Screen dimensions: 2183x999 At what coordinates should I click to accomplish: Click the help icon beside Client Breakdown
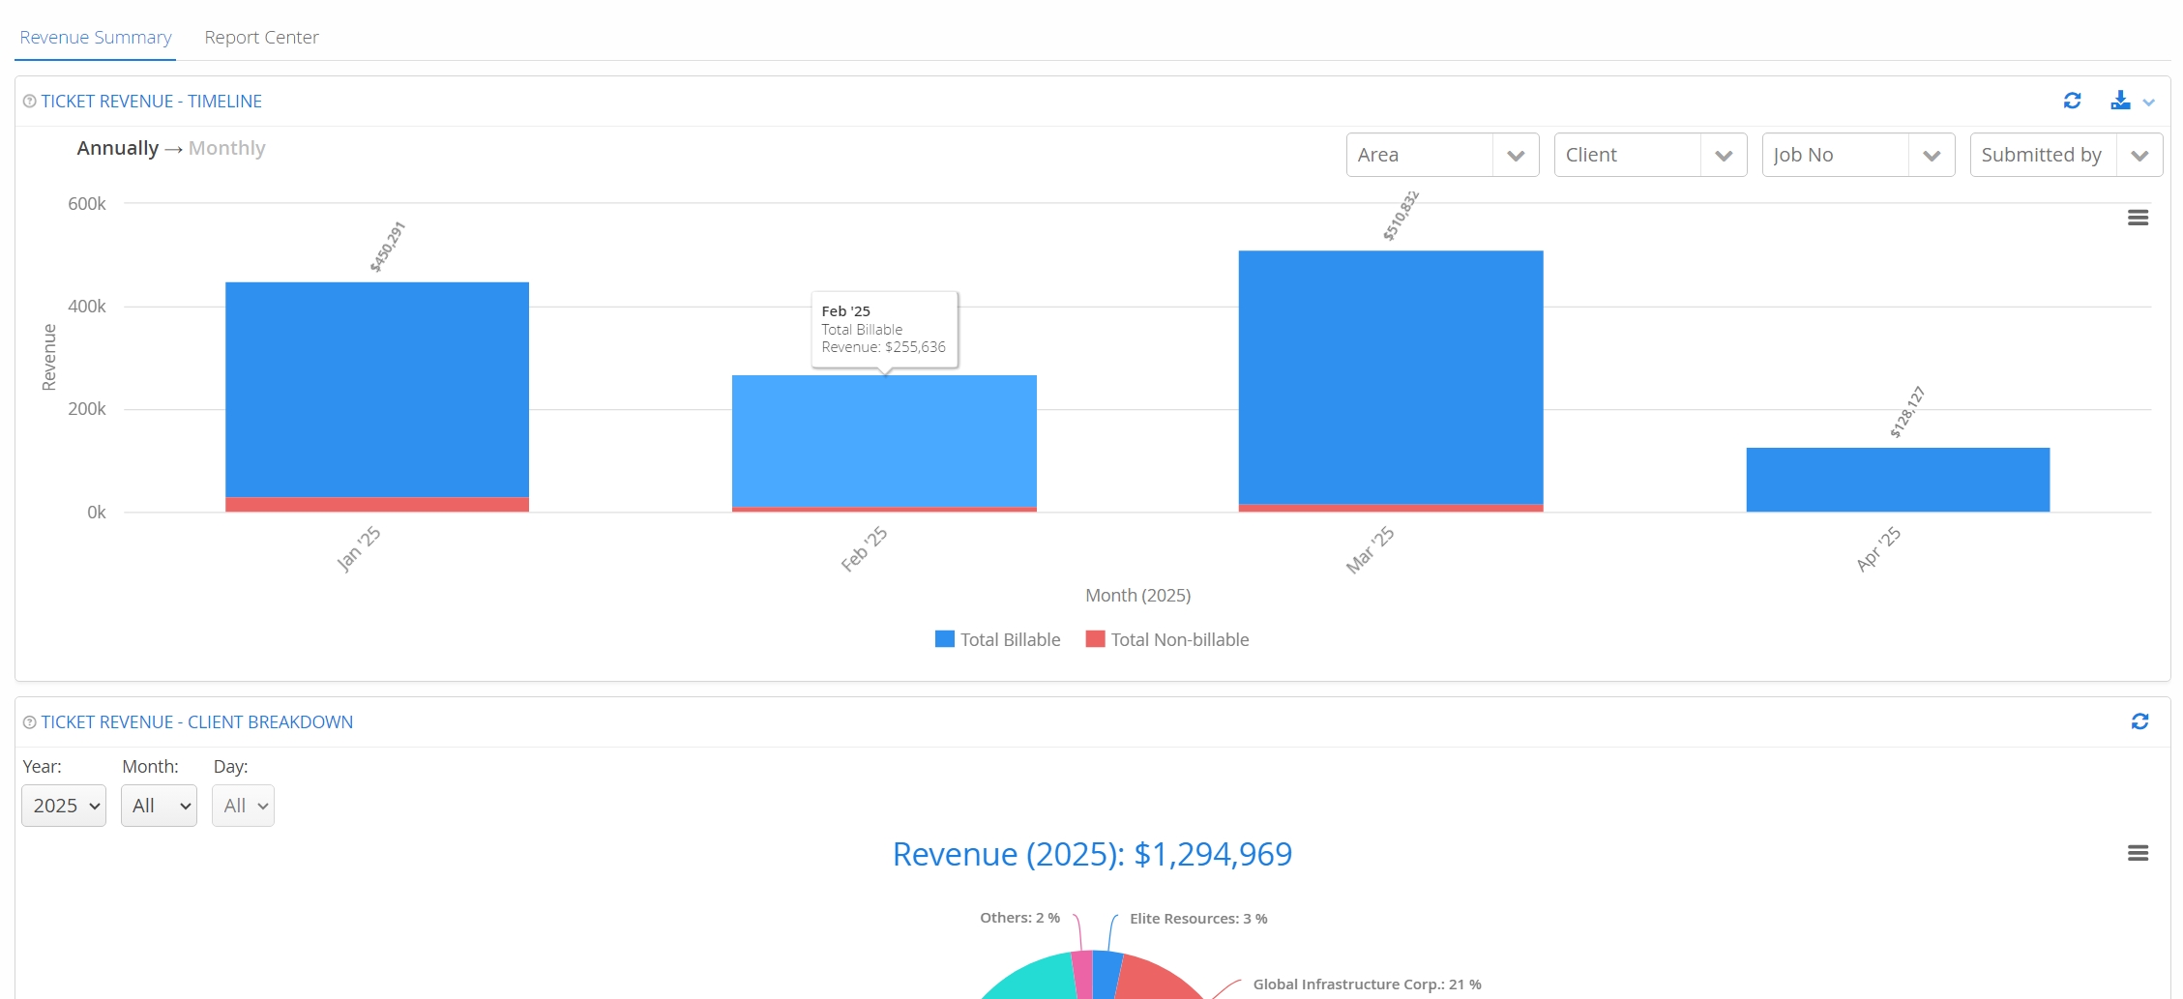pyautogui.click(x=29, y=722)
